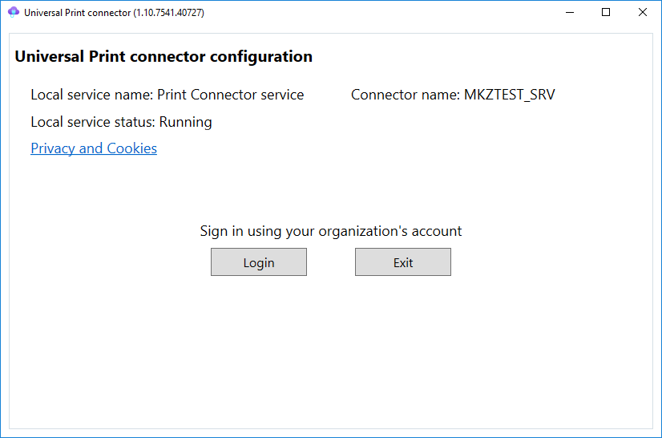Click the MKZTEST_SRV connector name value
Image resolution: width=662 pixels, height=438 pixels.
[510, 95]
